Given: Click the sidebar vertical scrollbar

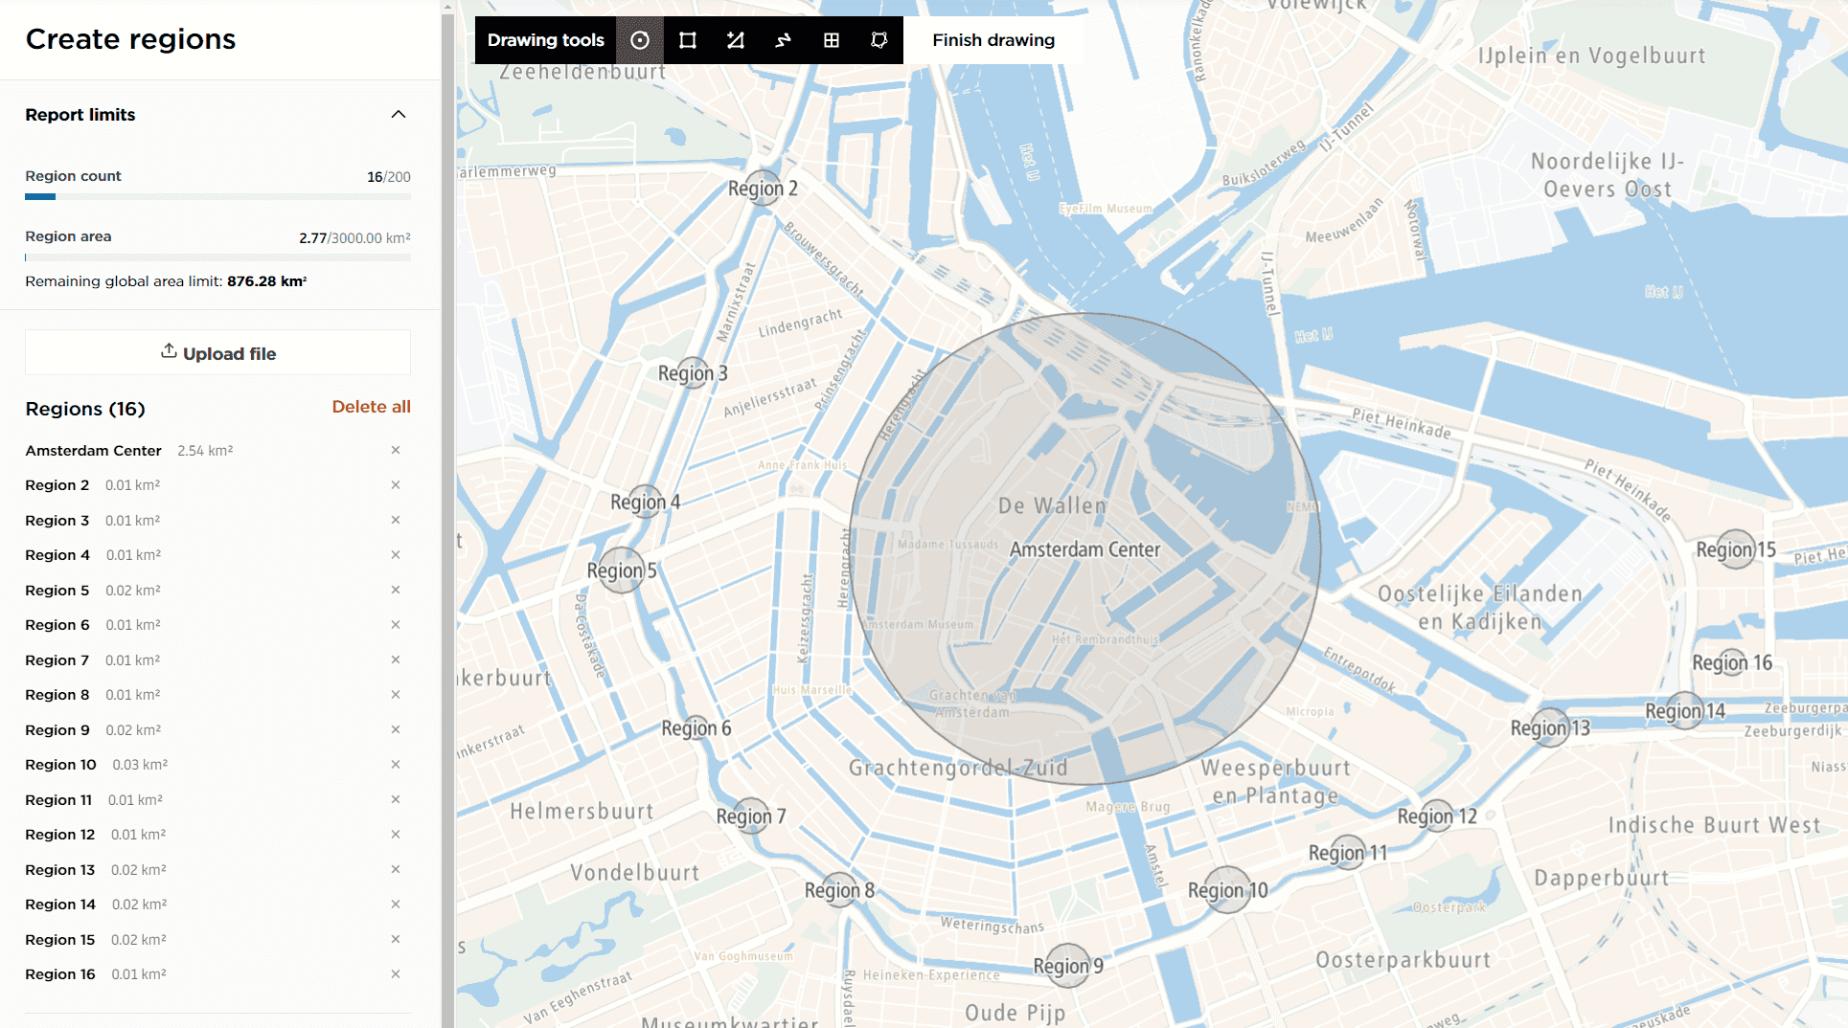Looking at the screenshot, I should [x=447, y=517].
